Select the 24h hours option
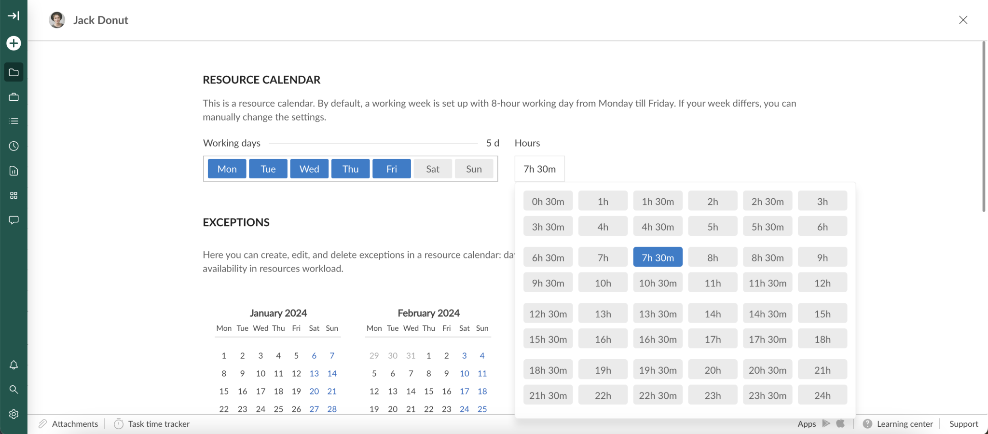 click(823, 395)
